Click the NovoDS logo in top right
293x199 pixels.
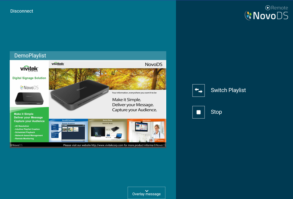click(x=266, y=16)
